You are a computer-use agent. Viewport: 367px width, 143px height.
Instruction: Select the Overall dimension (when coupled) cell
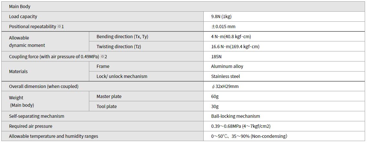tap(103, 86)
